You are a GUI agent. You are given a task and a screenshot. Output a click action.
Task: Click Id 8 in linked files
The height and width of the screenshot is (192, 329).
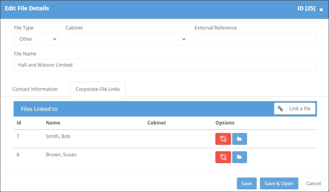click(x=18, y=154)
